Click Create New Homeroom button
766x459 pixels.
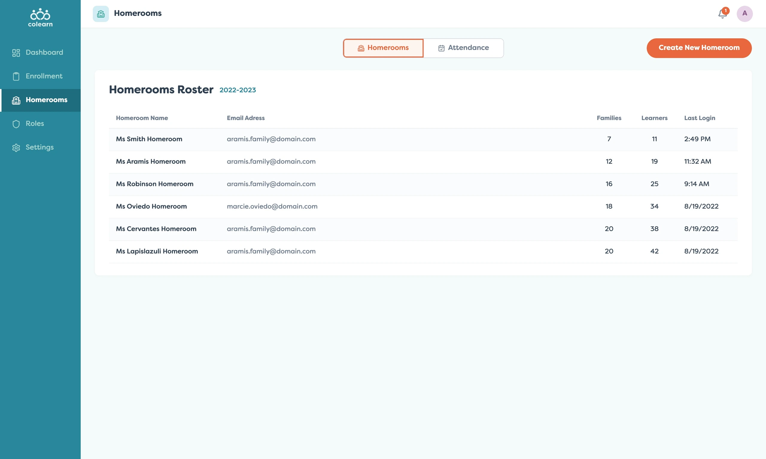[699, 48]
